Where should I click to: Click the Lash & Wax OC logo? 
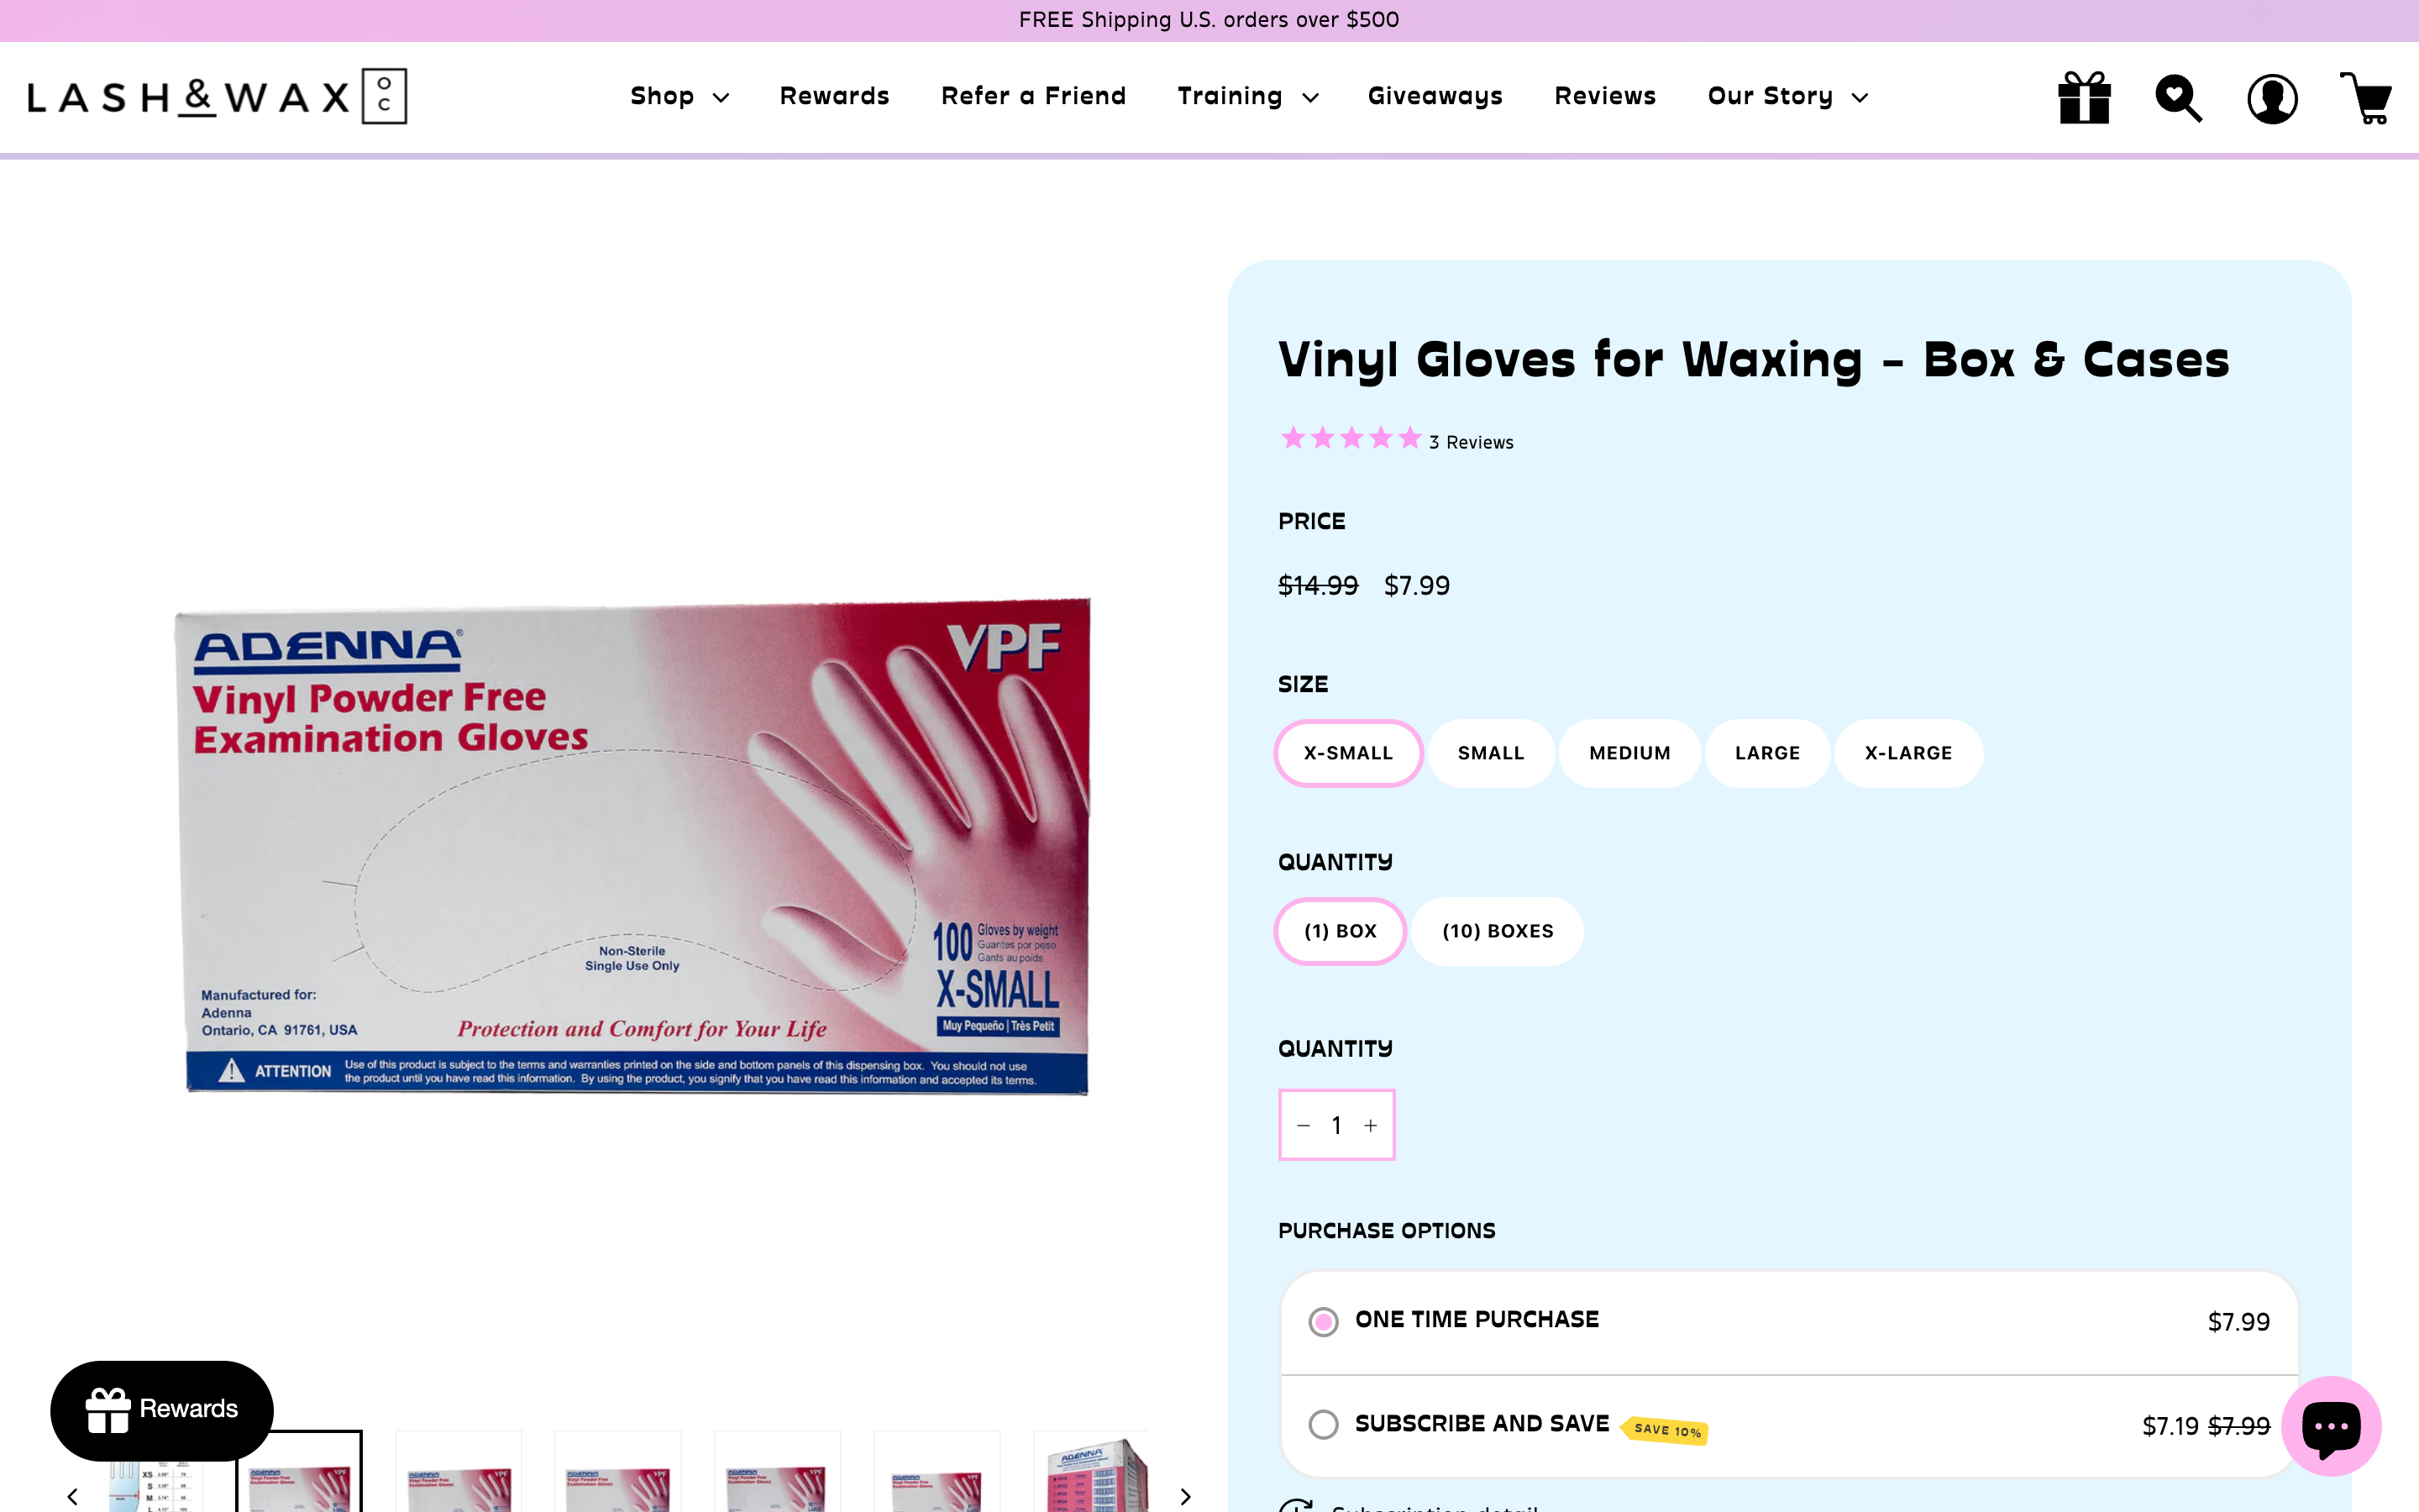[x=217, y=97]
